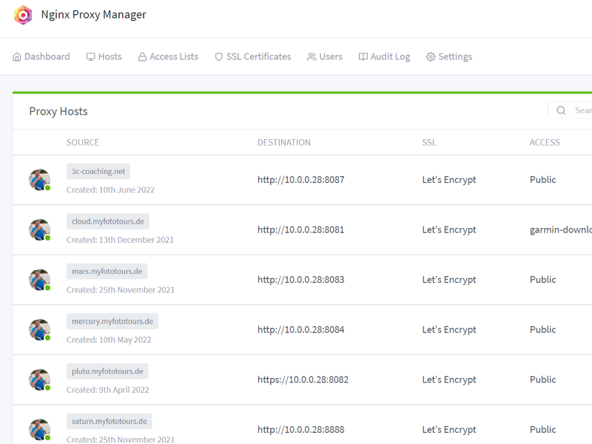
Task: Click Let's Encrypt in the 3c-coaching.net row
Action: coord(449,180)
